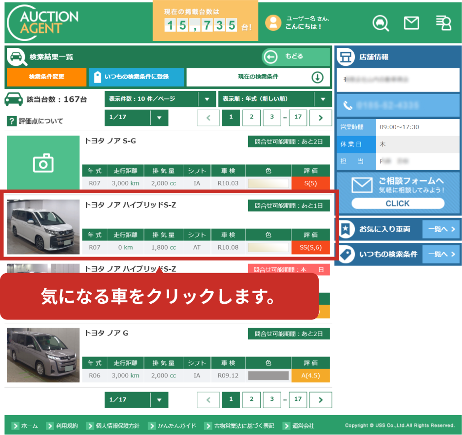Open the 表示順 年式 sort dropdown
Screen dimensions: 462x435
pos(274,99)
